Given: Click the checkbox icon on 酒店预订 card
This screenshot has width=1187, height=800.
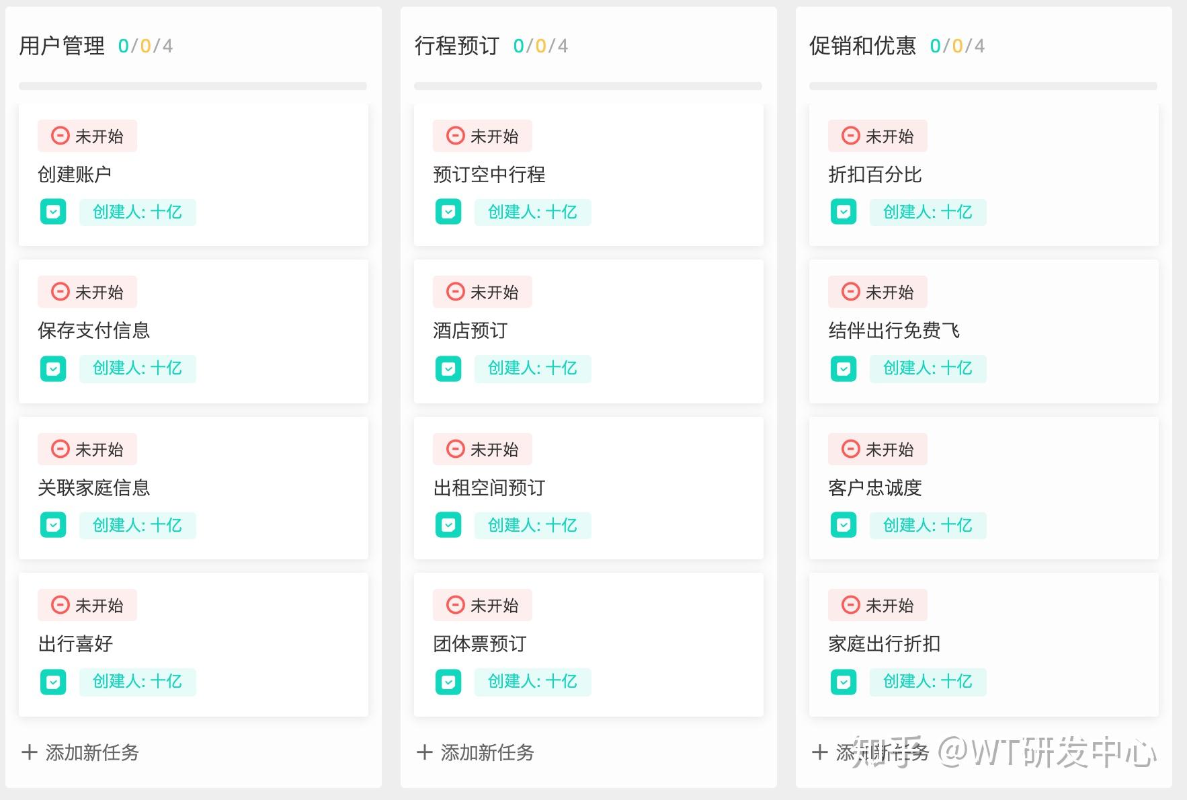Looking at the screenshot, I should [x=448, y=368].
